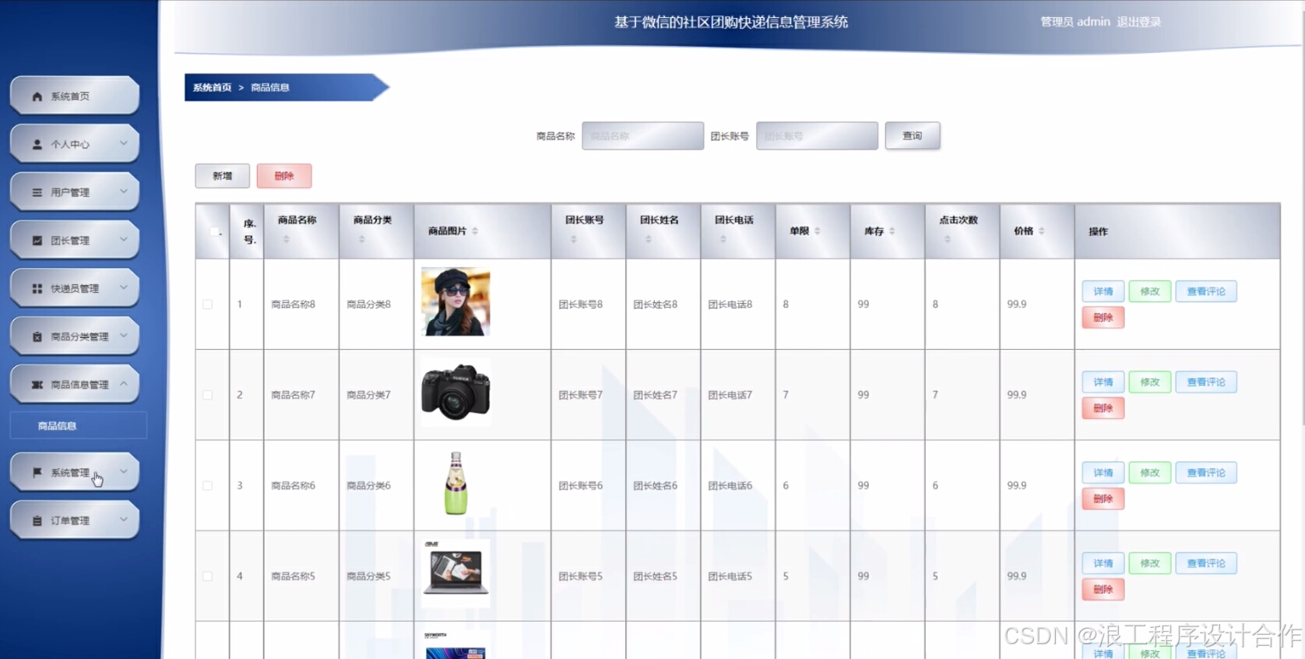Check the checkbox for row 商品名称8
Screen dimensions: 1305x659
(x=207, y=305)
